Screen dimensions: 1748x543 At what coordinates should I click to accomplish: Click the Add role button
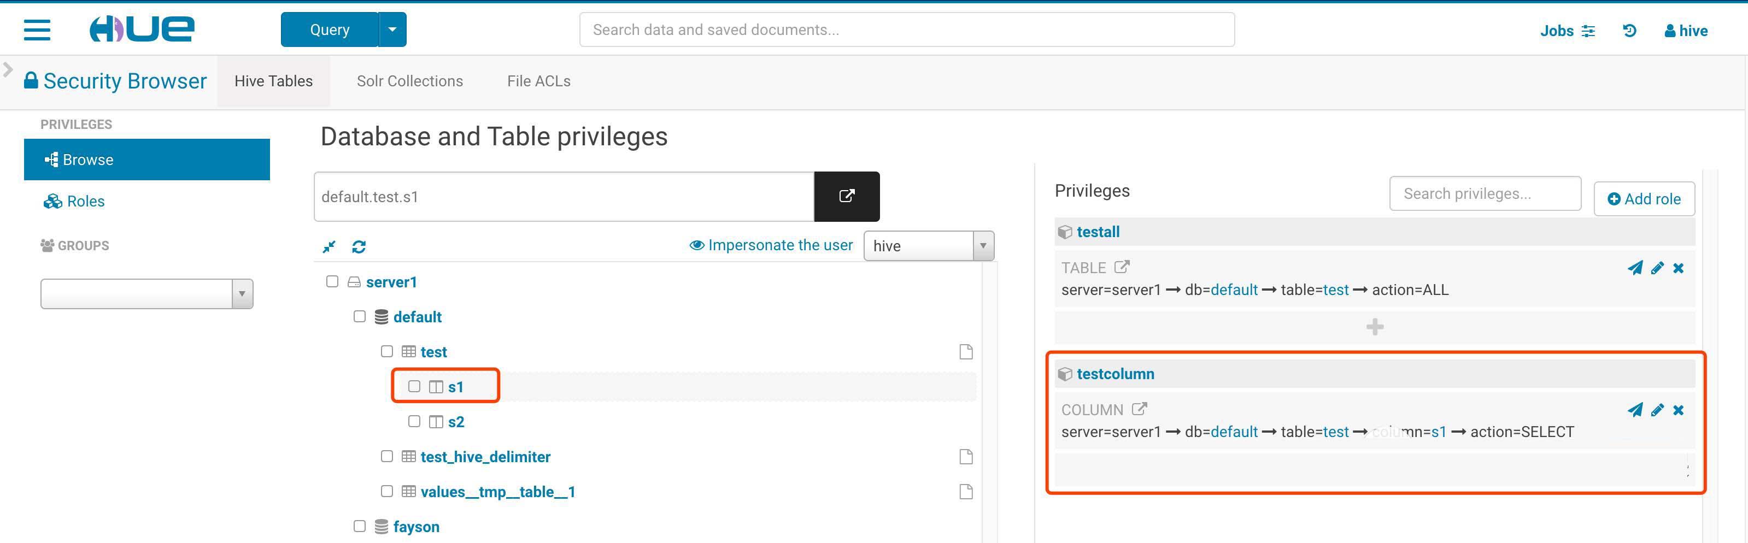pos(1644,199)
